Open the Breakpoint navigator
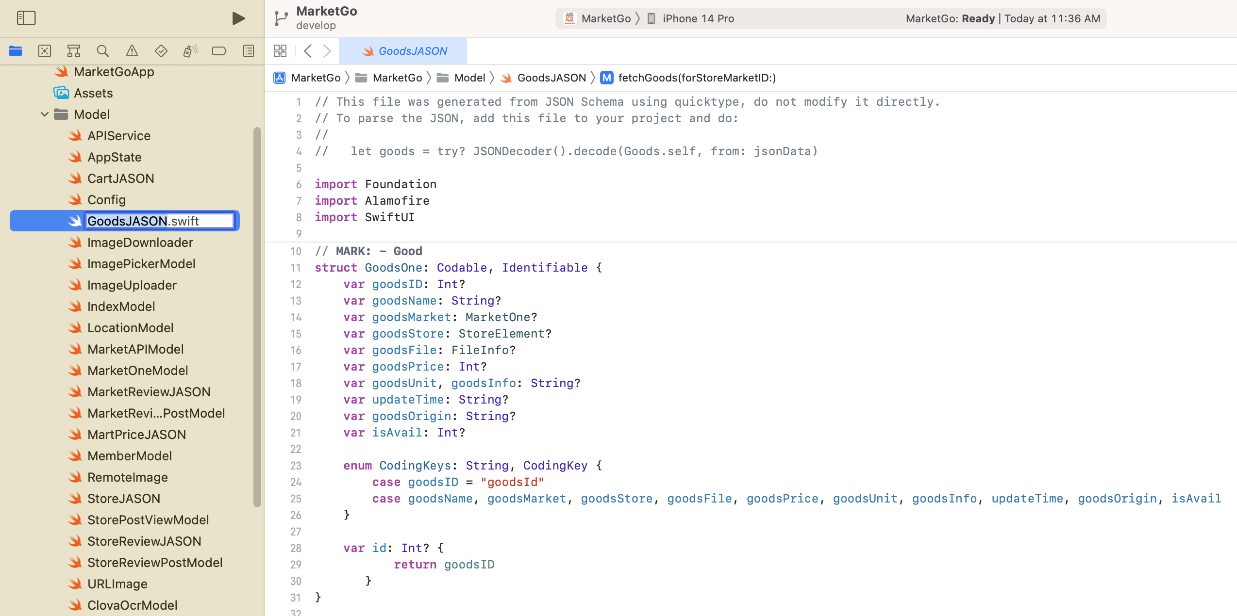 (219, 51)
